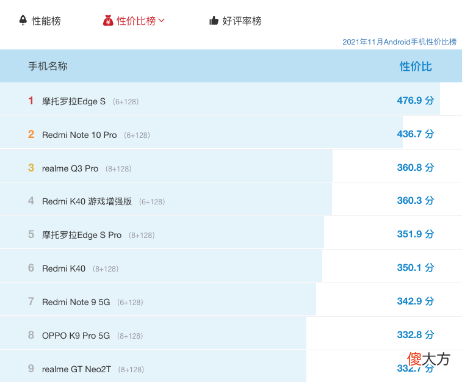This screenshot has width=462, height=382.
Task: Click the (8+128) spec of OPPO K9 Pro 5G
Action: [x=130, y=336]
